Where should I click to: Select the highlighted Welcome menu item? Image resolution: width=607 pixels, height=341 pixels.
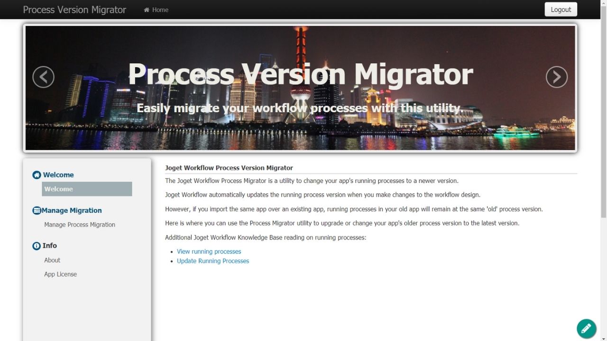pos(87,189)
